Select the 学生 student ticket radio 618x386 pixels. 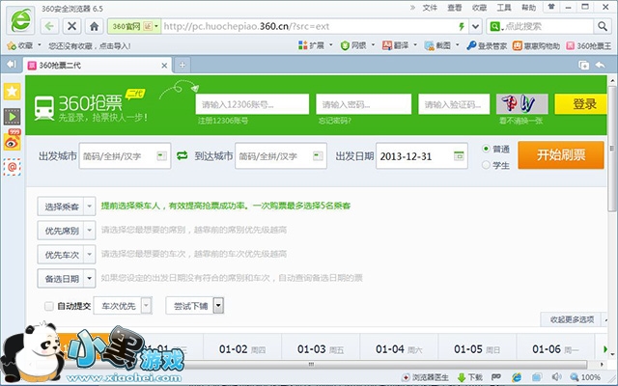(486, 165)
